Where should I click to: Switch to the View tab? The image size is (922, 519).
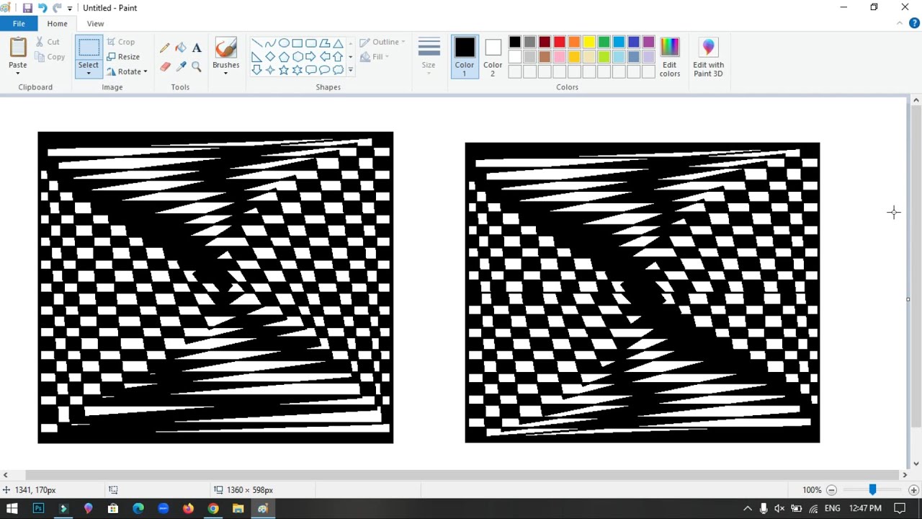[95, 24]
